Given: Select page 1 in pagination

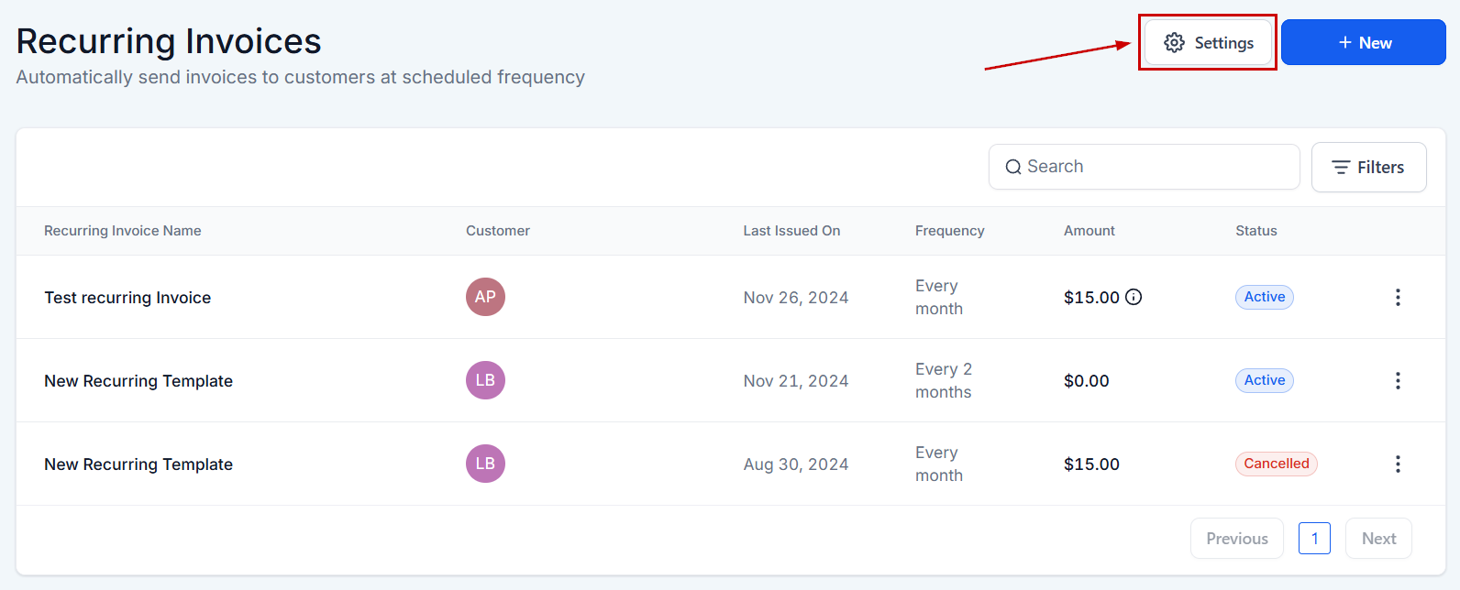Looking at the screenshot, I should [1314, 539].
